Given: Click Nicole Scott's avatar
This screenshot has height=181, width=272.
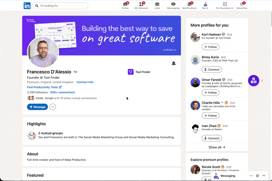Looking at the screenshot, I should [195, 169].
